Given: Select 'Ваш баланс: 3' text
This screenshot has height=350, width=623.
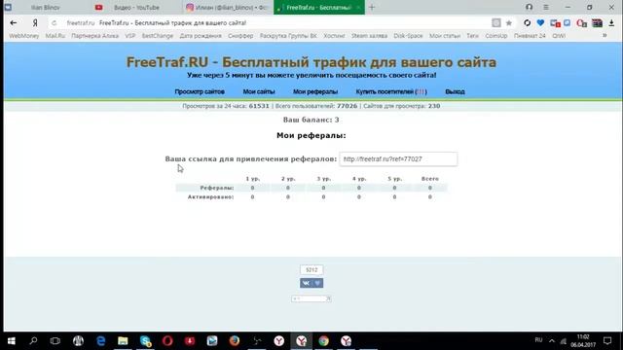Looking at the screenshot, I should coord(311,120).
